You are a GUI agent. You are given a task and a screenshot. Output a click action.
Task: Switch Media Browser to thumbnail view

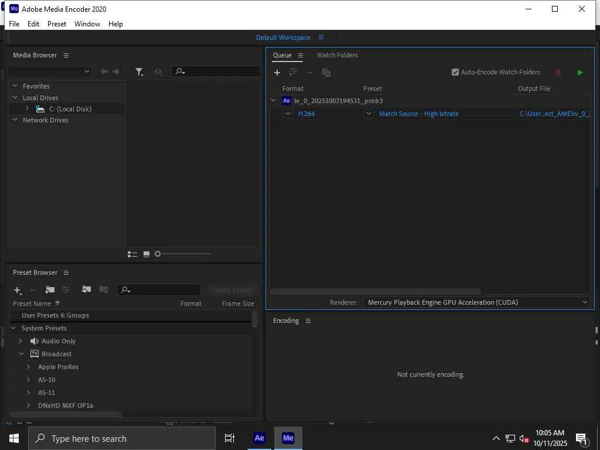[x=146, y=254]
